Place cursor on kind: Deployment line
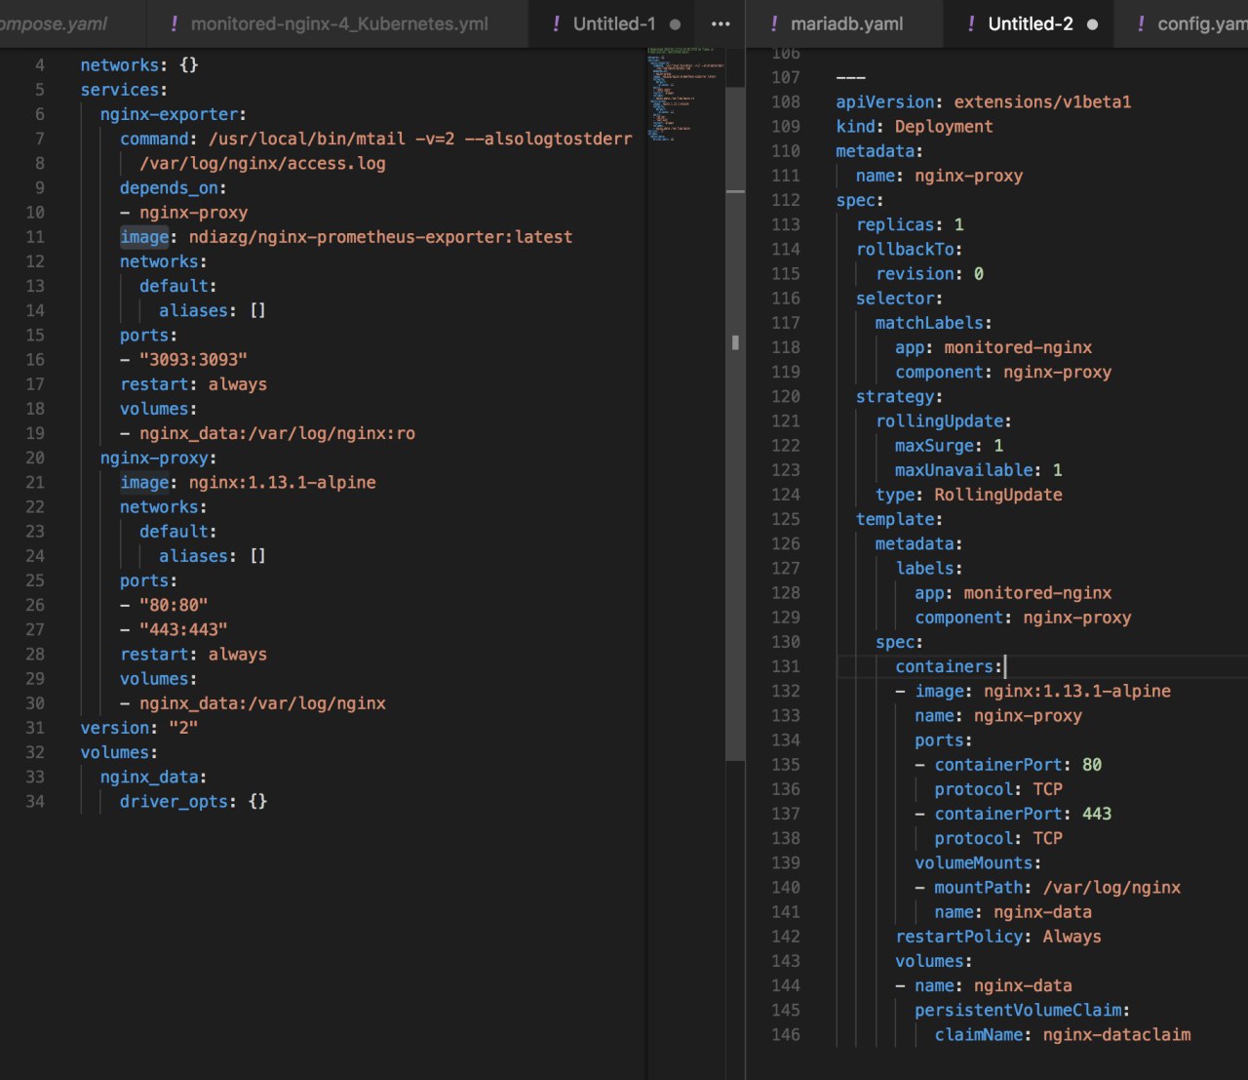Screen dimensions: 1248x1080 [x=914, y=127]
